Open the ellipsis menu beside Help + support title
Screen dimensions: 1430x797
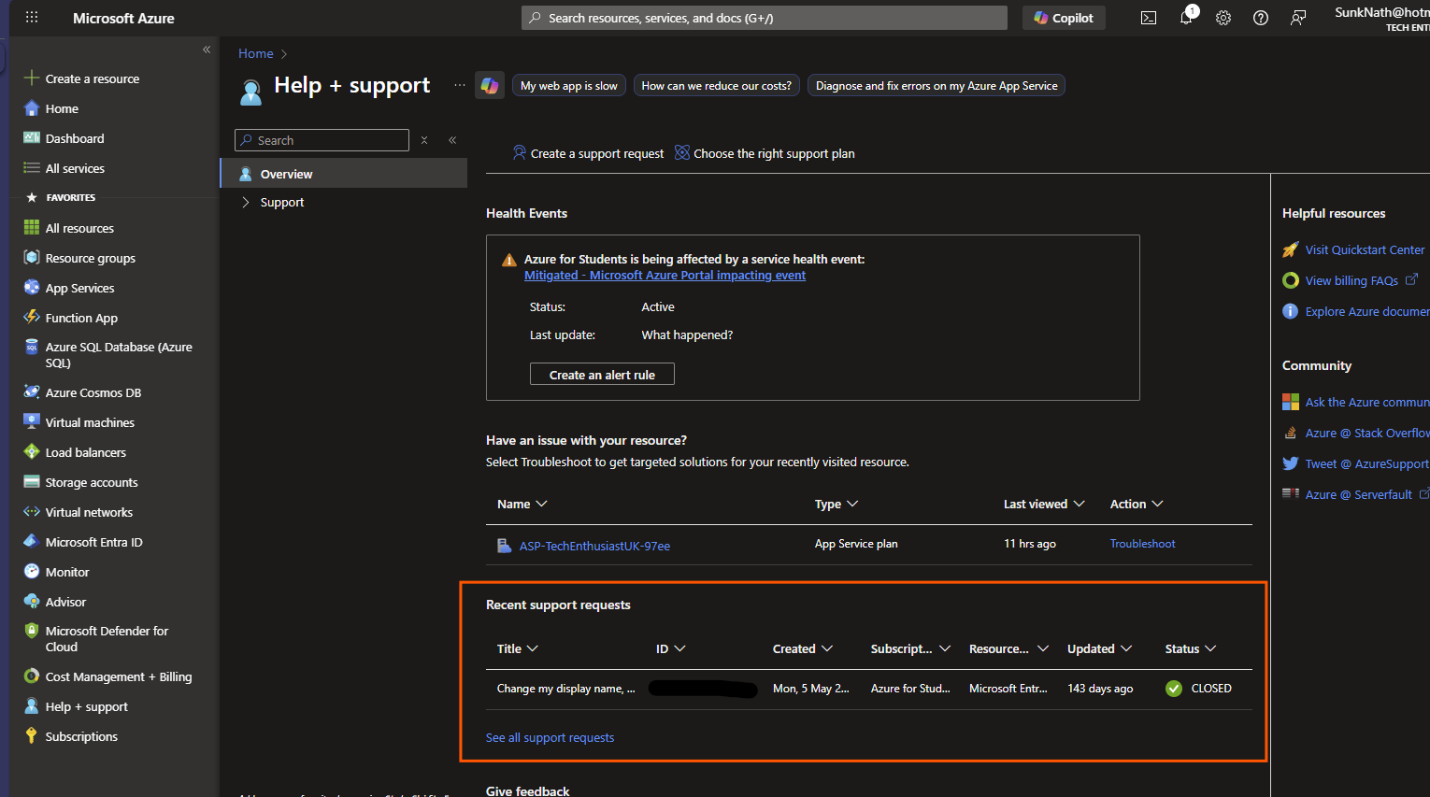pyautogui.click(x=459, y=85)
